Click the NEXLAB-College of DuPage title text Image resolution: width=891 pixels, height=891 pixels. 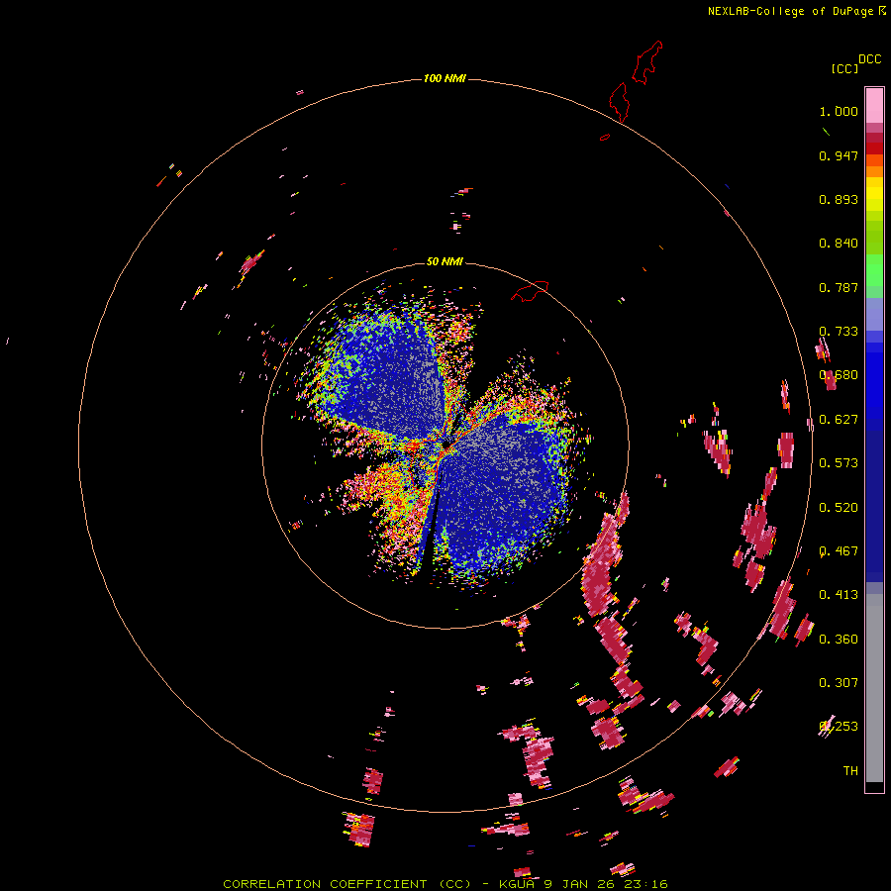coord(790,11)
